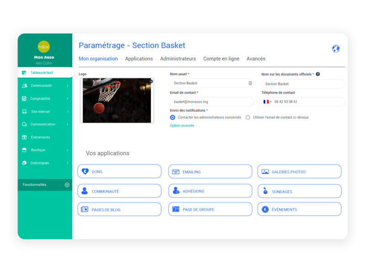Viewport: 366px width, 274px height.
Task: Click the Pages de blog newspaper icon
Action: click(85, 209)
